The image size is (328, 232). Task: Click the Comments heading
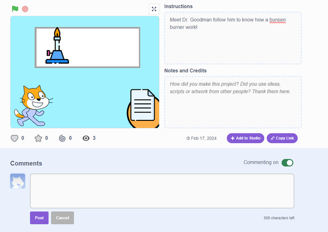tap(26, 163)
